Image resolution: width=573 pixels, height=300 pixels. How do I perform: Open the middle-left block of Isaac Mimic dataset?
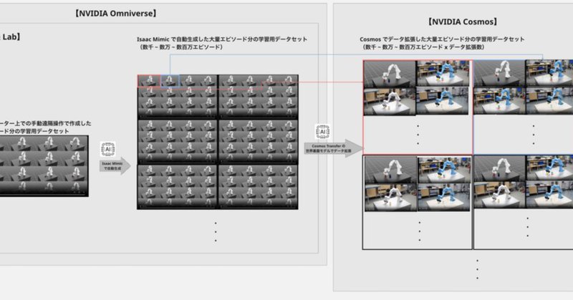pos(177,142)
